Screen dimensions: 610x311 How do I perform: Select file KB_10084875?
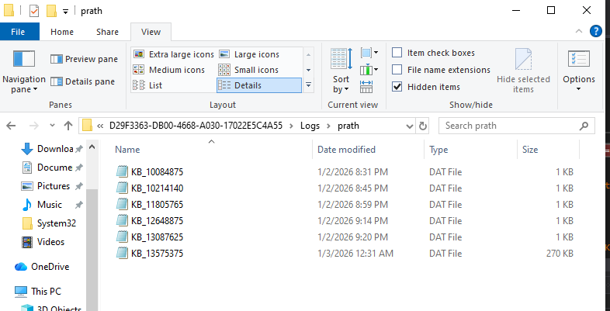click(157, 172)
